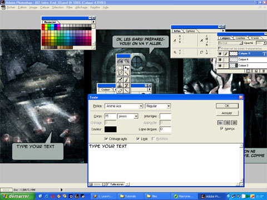
Task: Click the RVB eyedropper icon in Infos palette
Action: 175,41
